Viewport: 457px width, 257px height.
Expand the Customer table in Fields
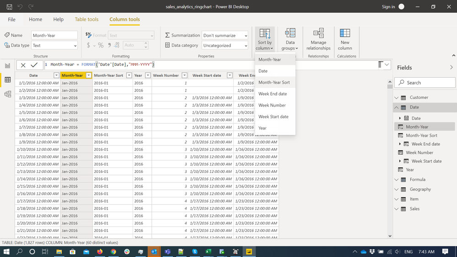(x=396, y=97)
